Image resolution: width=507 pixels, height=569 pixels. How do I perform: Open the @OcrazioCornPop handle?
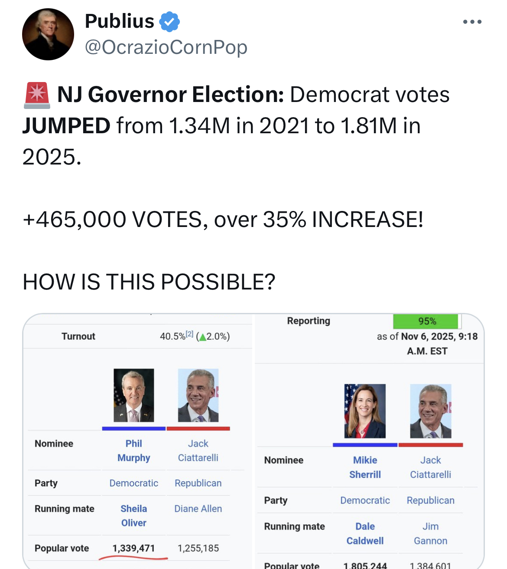166,47
